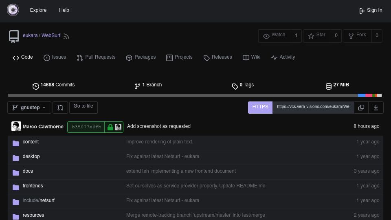Open the frontends folder

(33, 186)
